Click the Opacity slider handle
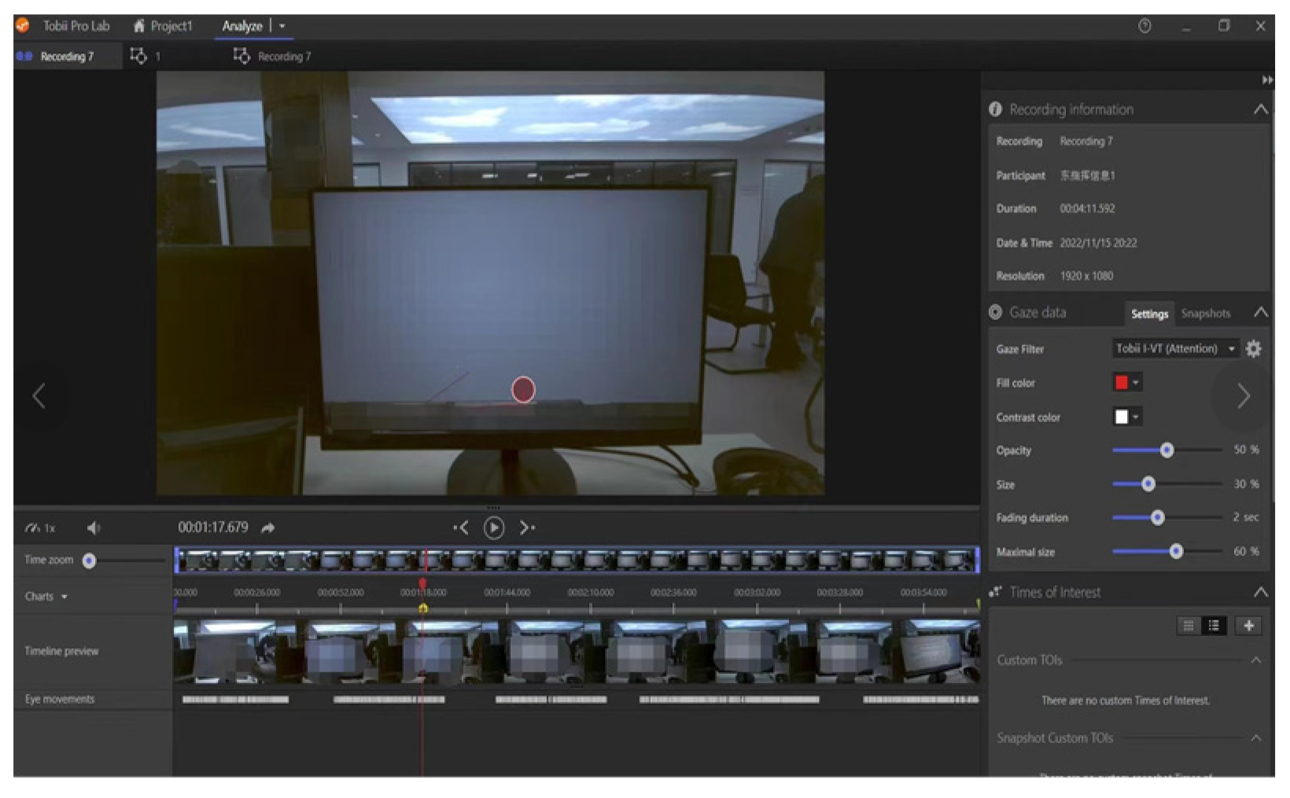The height and width of the screenshot is (798, 1290). [x=1167, y=450]
